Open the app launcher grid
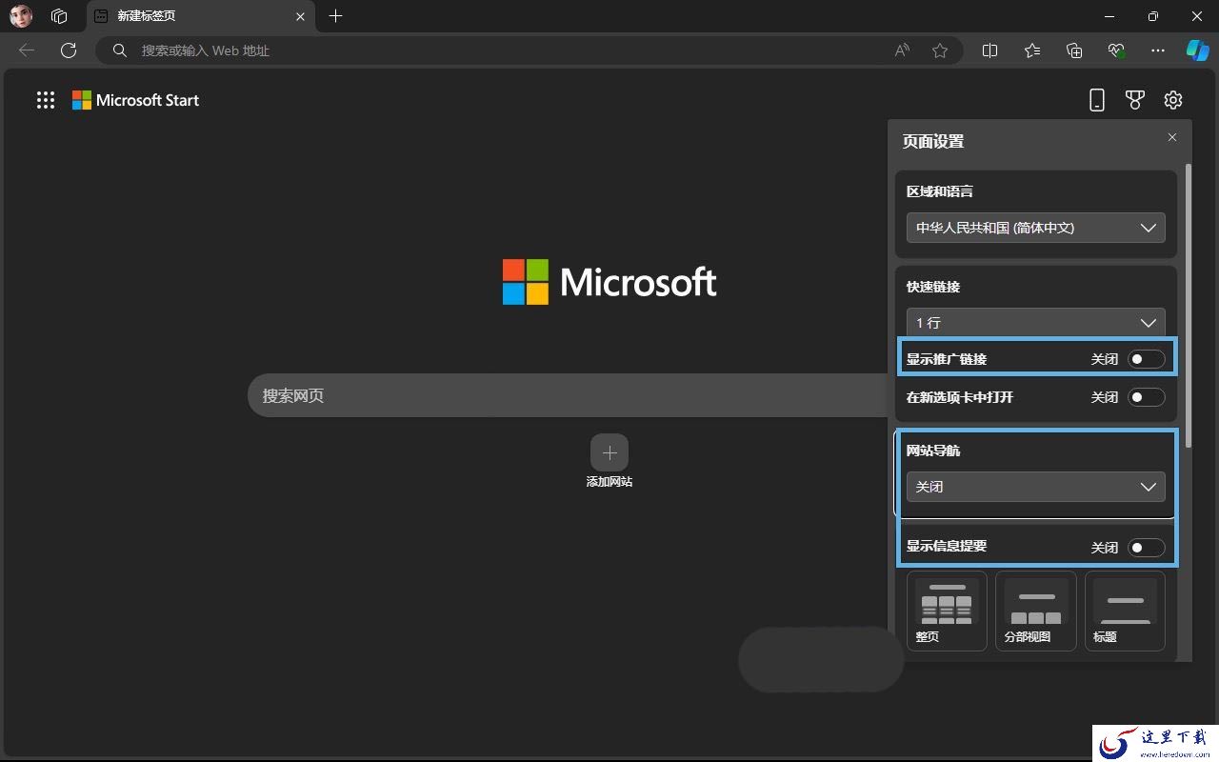This screenshot has width=1219, height=762. (x=46, y=100)
